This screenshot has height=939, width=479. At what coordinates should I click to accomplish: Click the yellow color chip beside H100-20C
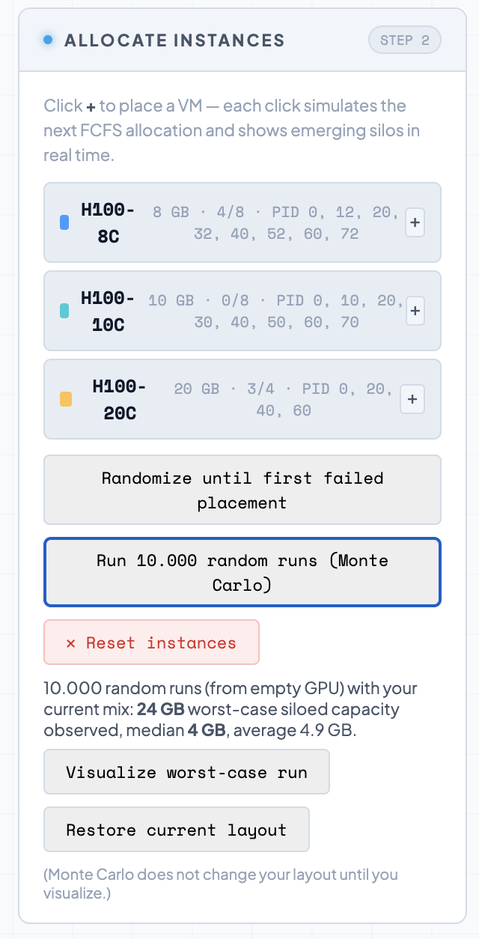(x=65, y=399)
